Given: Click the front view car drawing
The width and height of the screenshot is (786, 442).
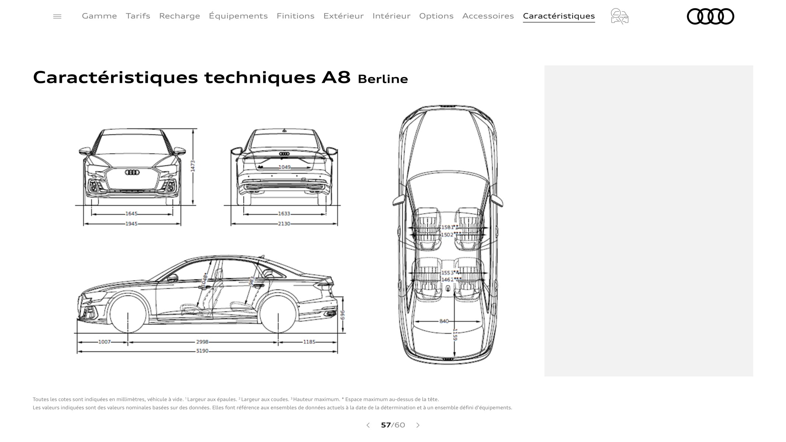Looking at the screenshot, I should point(132,167).
